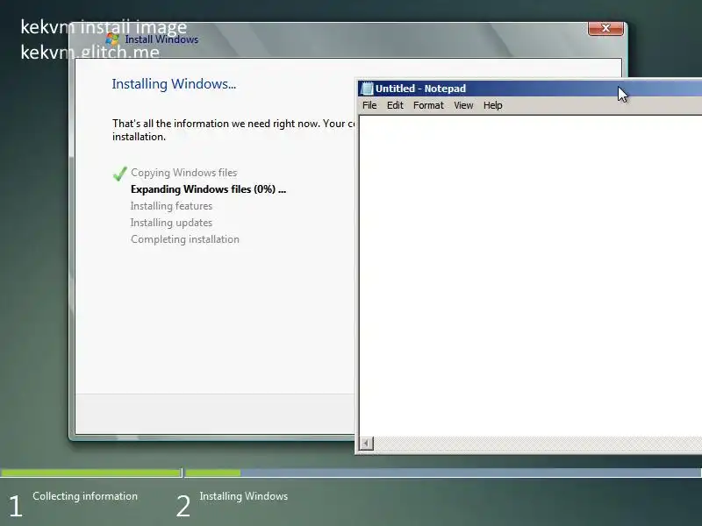Open the Edit menu in Notepad
The height and width of the screenshot is (526, 702).
(x=395, y=105)
